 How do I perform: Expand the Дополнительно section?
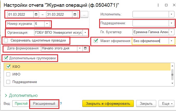[21, 96]
